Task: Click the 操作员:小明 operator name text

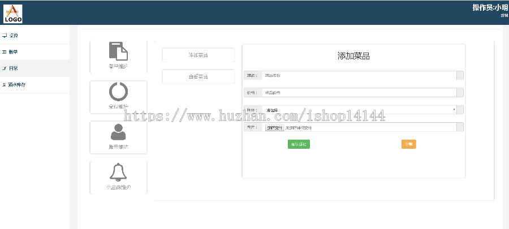Action: coord(490,7)
